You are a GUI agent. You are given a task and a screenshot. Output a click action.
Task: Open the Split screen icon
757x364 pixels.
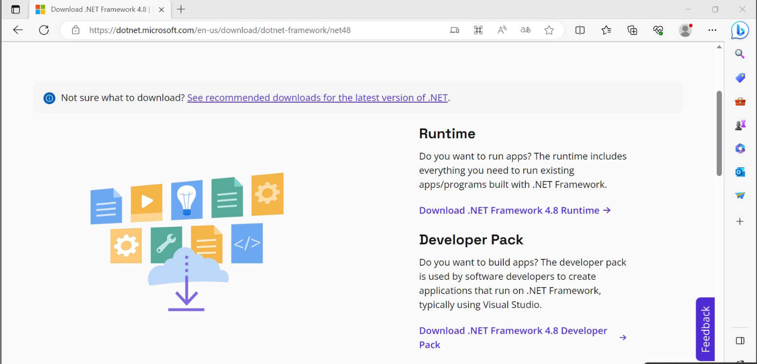tap(580, 30)
